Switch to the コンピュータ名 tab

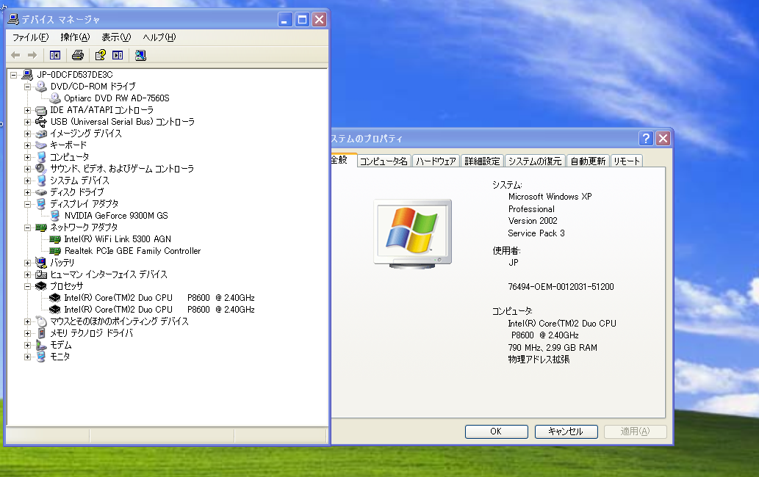click(x=384, y=161)
